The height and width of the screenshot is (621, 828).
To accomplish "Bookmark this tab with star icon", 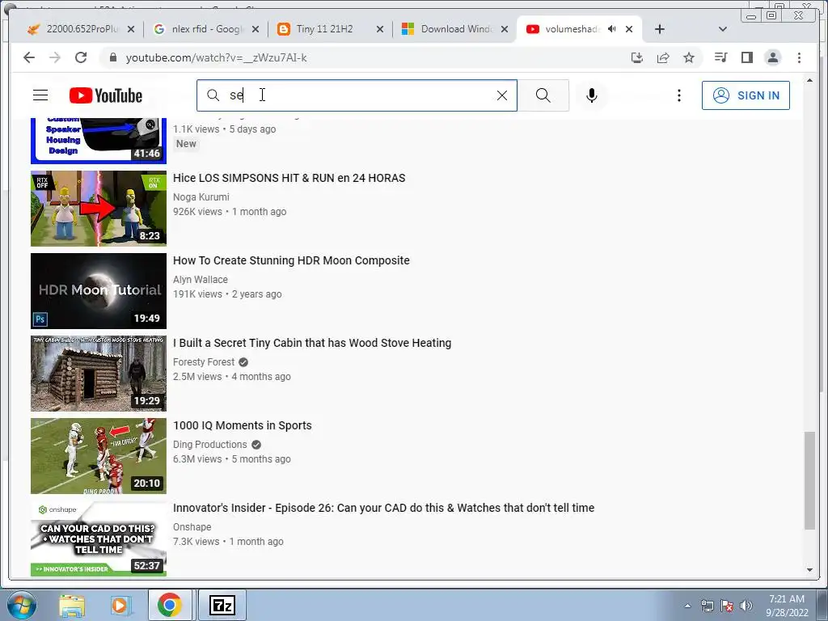I will pos(689,57).
